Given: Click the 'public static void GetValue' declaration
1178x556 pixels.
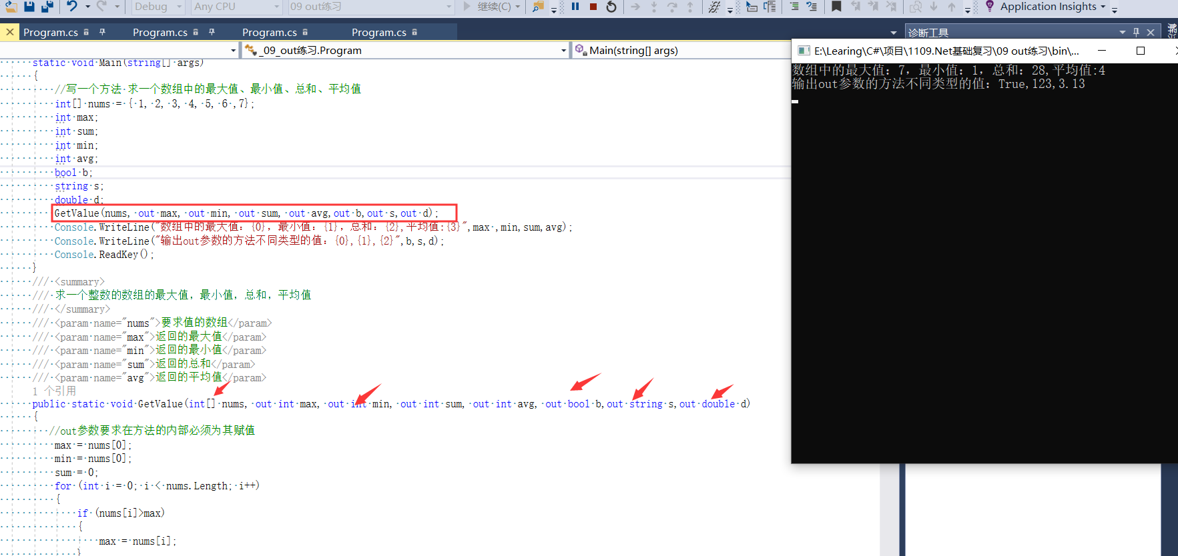Looking at the screenshot, I should click(391, 404).
